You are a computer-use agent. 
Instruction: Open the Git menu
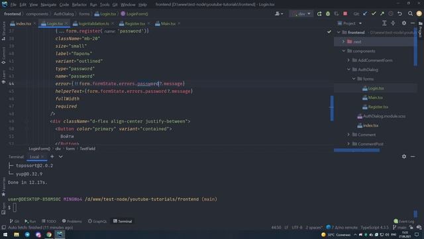pyautogui.click(x=115, y=5)
